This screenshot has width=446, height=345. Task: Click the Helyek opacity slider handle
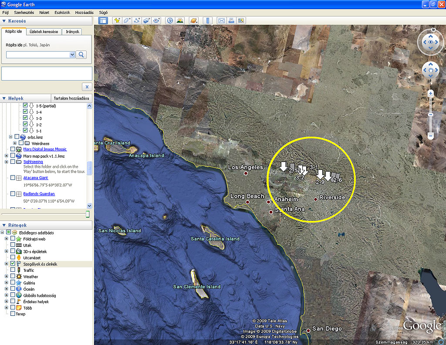(x=88, y=214)
